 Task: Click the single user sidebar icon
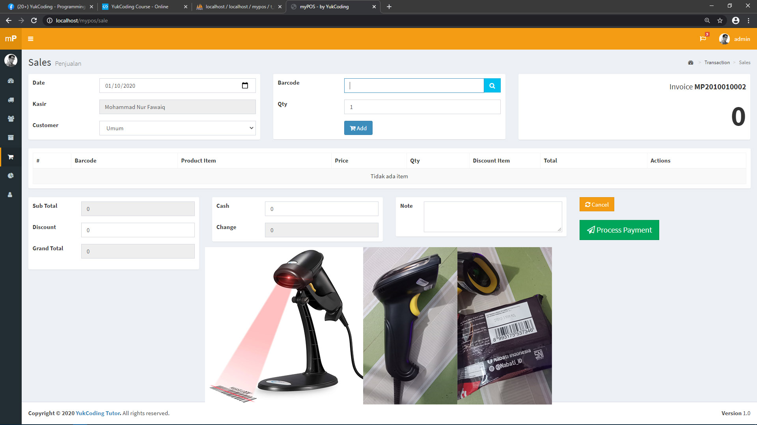coord(10,194)
